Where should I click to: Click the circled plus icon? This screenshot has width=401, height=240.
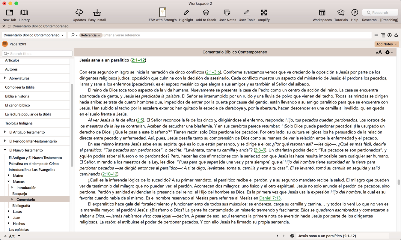tap(390, 35)
